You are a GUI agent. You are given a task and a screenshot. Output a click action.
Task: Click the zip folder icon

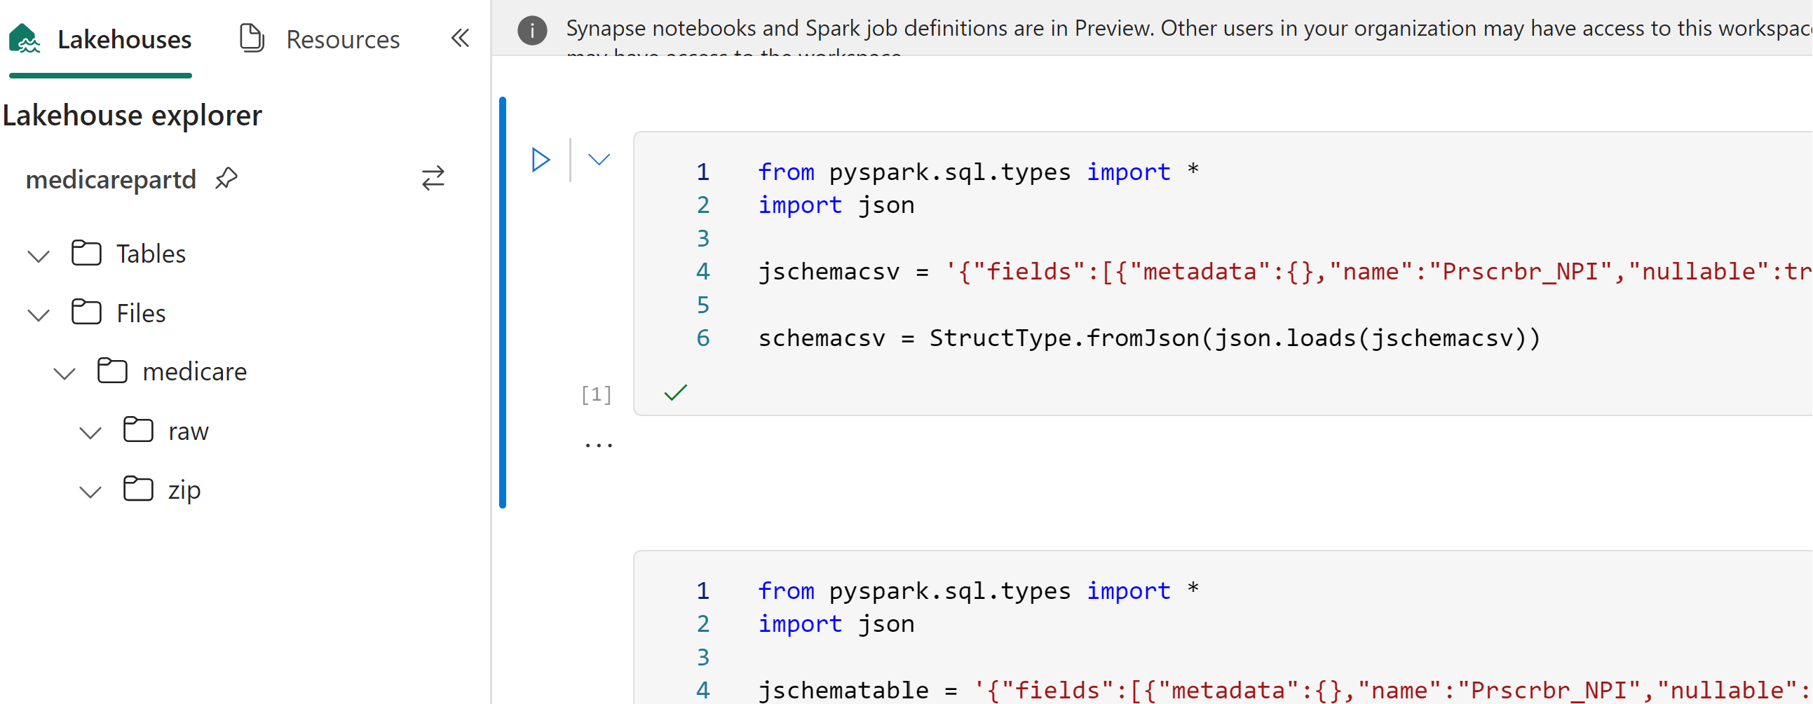click(138, 489)
